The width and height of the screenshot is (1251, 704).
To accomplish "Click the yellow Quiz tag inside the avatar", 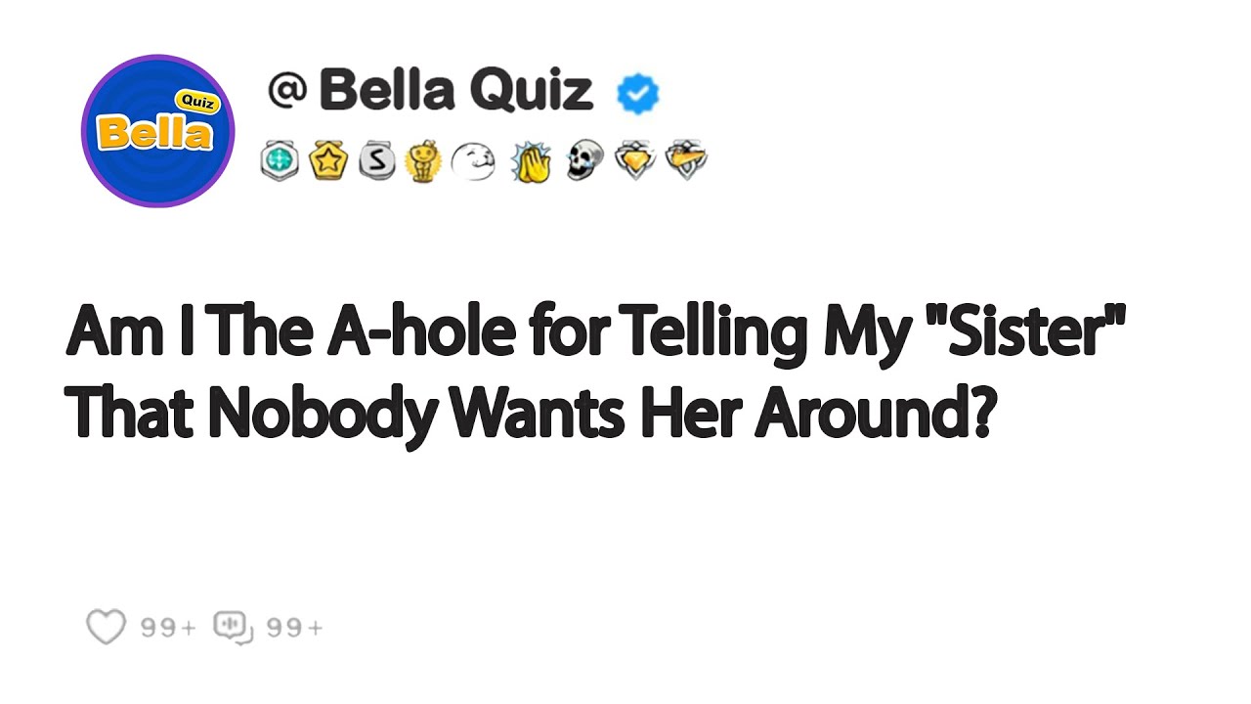I will pyautogui.click(x=197, y=102).
